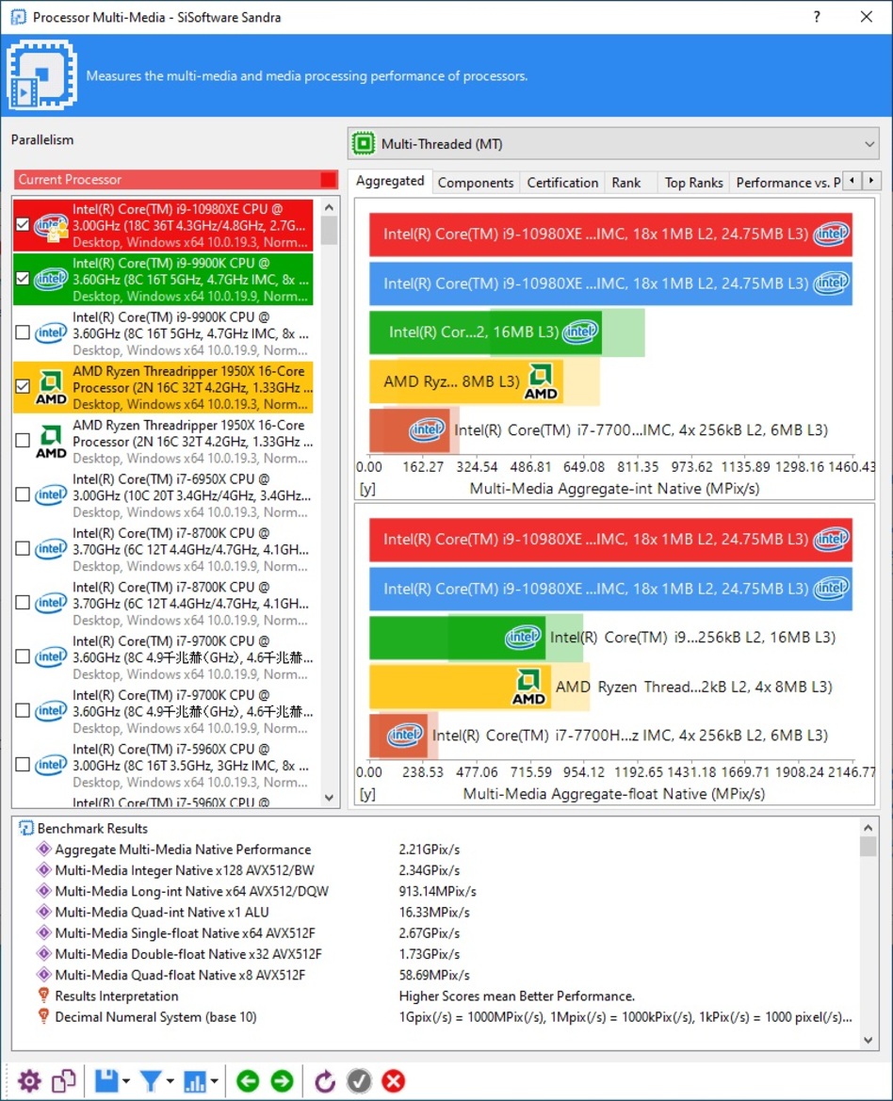Click the Current Processor header bar
Image resolution: width=893 pixels, height=1101 pixels.
[x=175, y=180]
